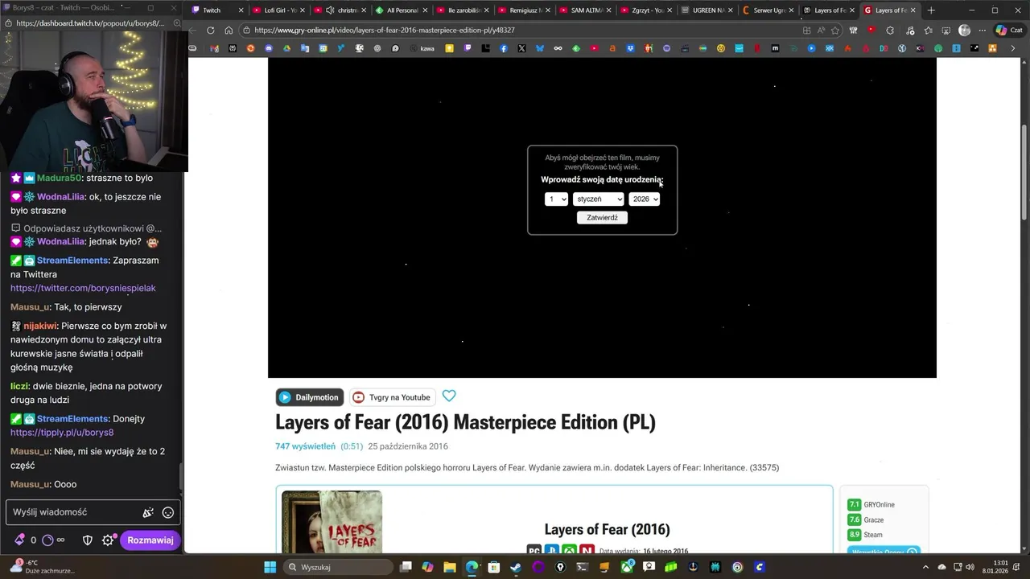Switch to the Lofi Girl YouTube tab
The width and height of the screenshot is (1030, 579).
point(278,10)
